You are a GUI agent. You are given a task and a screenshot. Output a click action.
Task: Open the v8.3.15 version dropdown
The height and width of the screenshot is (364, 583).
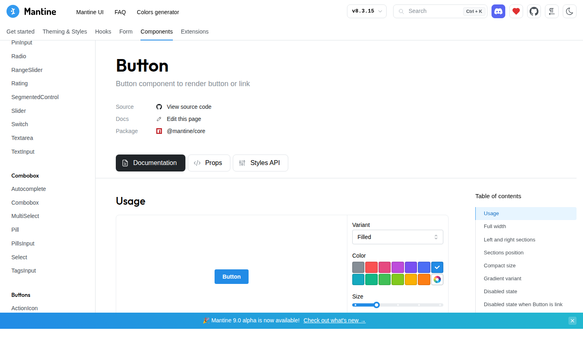[367, 11]
